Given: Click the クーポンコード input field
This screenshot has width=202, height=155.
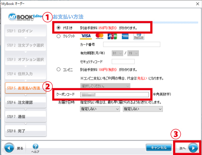Looking at the screenshot, I should pos(115,95).
